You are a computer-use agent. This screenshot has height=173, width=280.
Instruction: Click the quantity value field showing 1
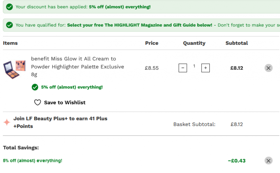tap(194, 66)
